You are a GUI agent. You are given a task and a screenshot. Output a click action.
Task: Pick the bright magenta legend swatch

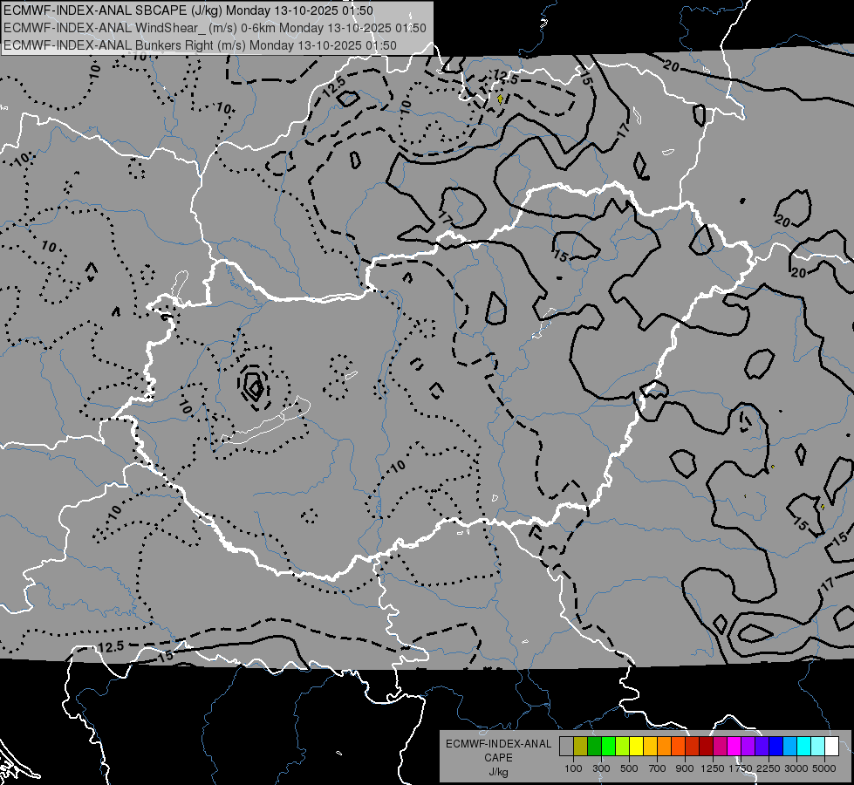point(734,747)
